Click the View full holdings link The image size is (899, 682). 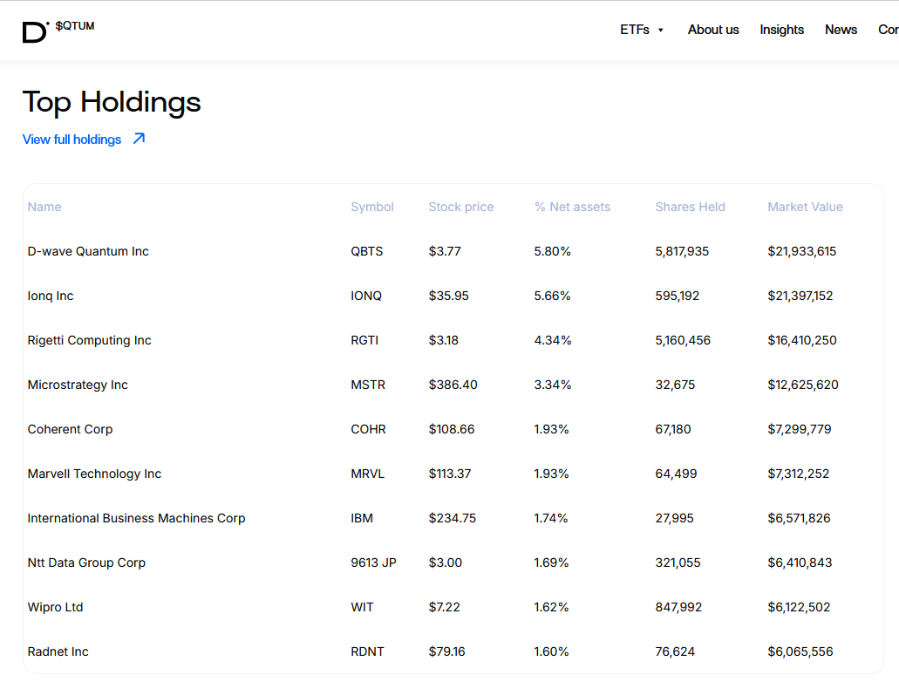(x=72, y=140)
